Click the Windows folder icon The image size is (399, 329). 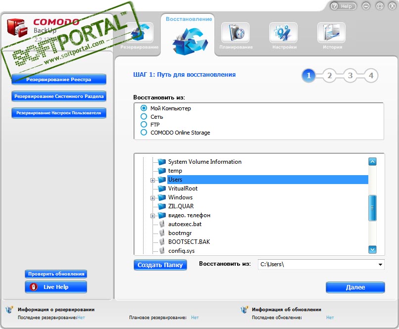coord(162,197)
